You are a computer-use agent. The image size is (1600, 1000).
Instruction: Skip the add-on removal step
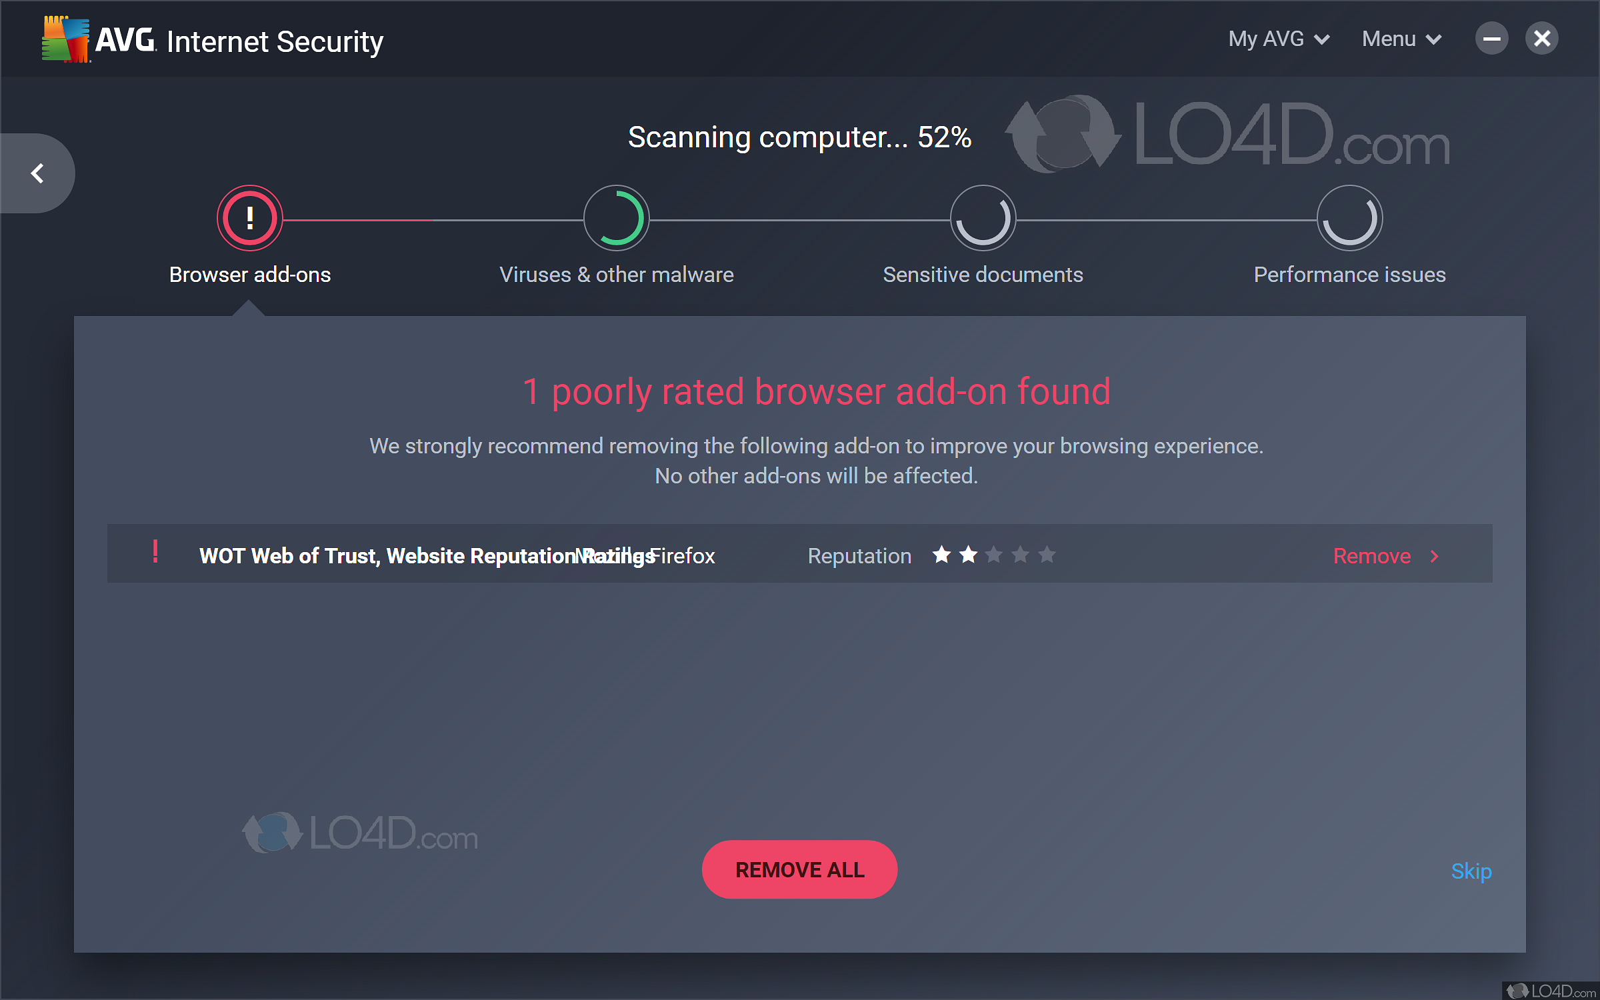[x=1471, y=871]
